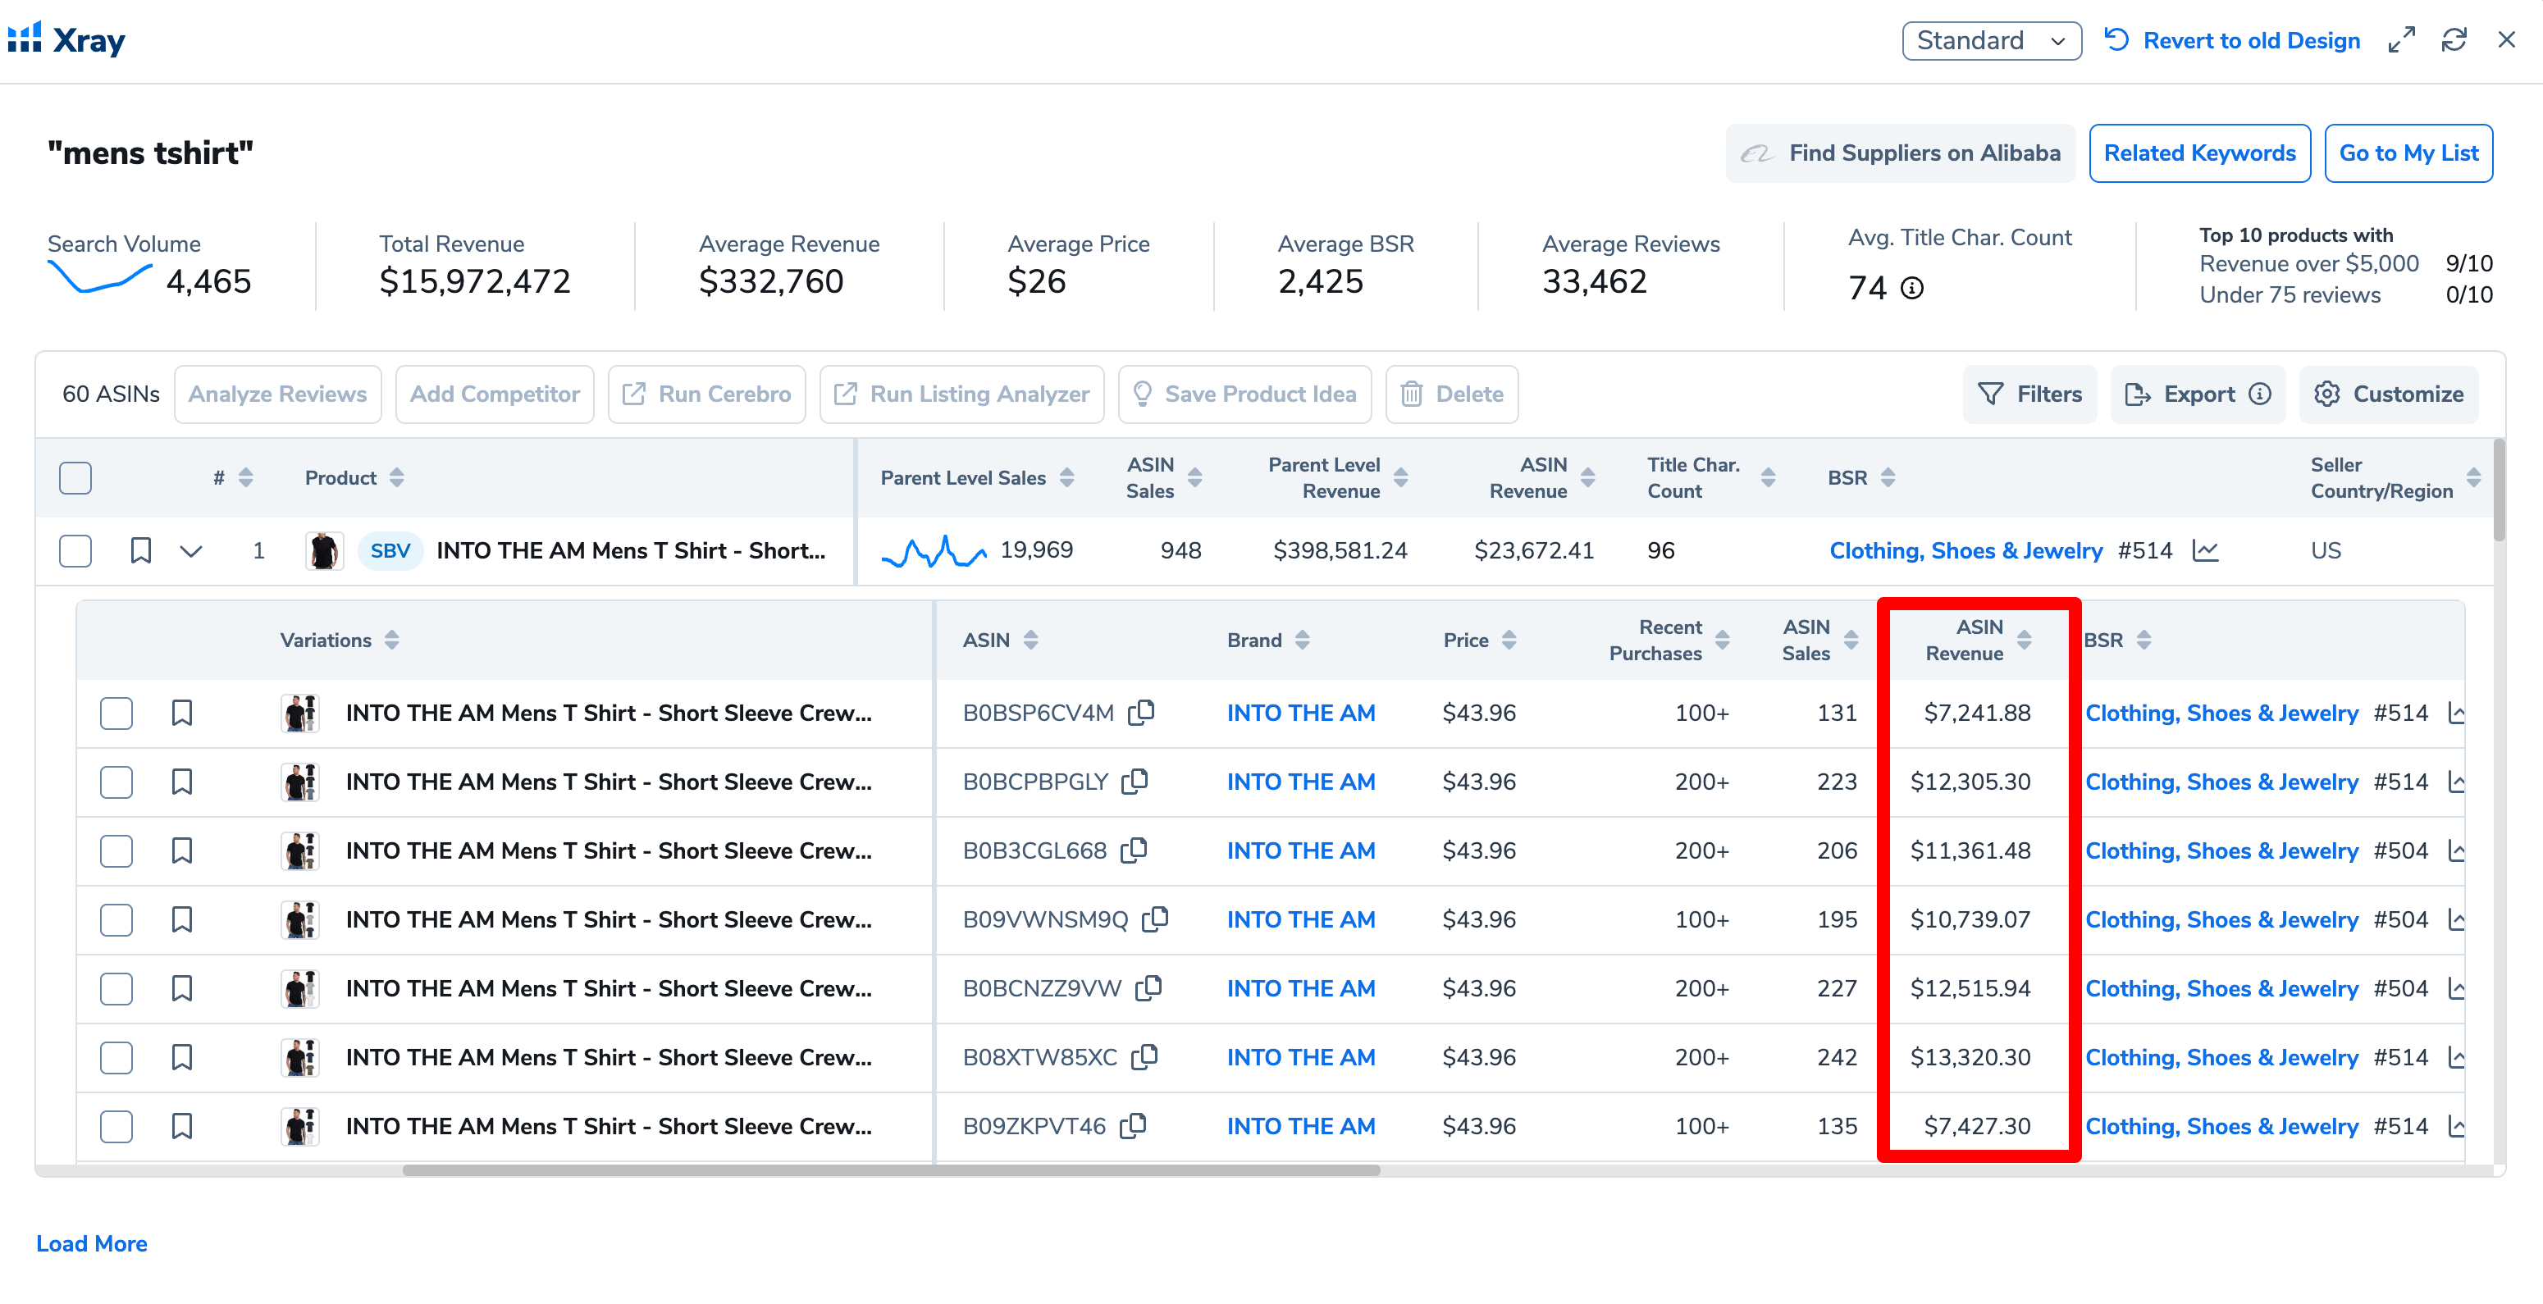Open Search Volume trend sparkline

coord(100,278)
